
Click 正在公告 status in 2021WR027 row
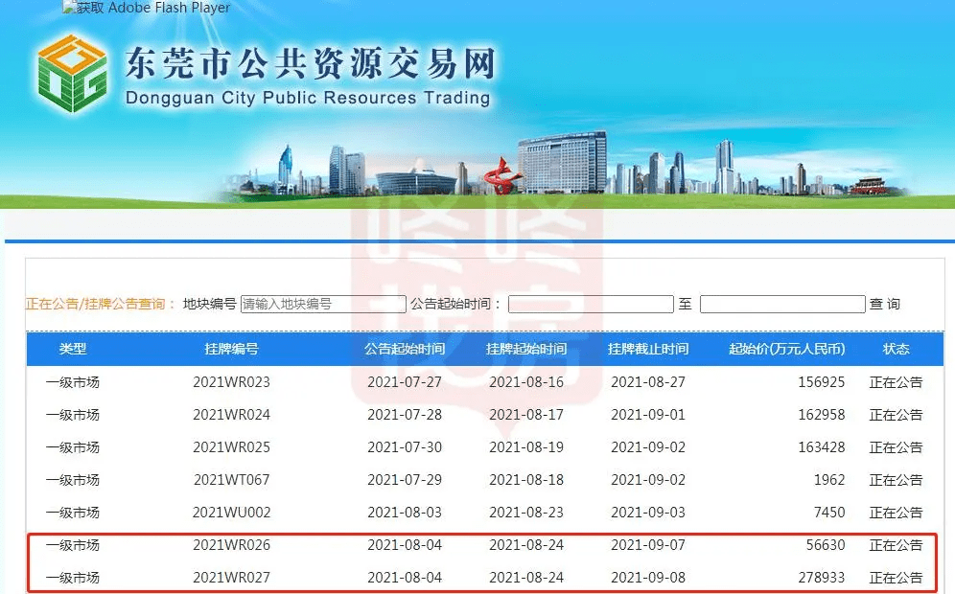pos(896,578)
